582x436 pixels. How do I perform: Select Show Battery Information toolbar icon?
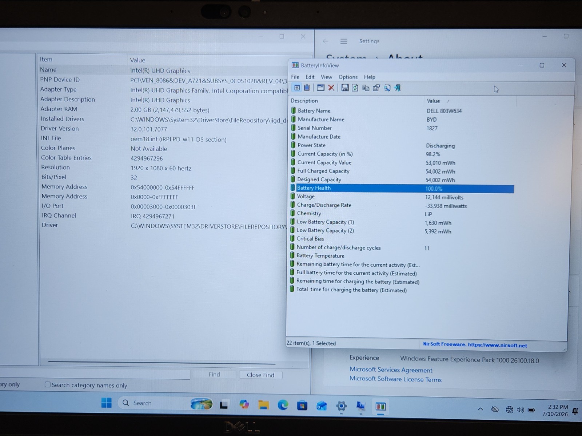pyautogui.click(x=297, y=88)
